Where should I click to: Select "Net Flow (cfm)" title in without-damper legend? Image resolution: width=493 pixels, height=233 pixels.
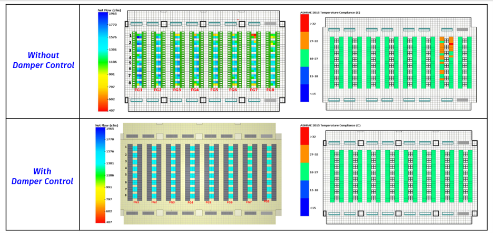tap(110, 10)
